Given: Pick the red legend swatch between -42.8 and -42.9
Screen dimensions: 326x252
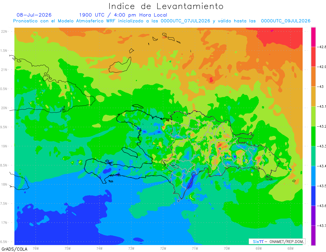Looking at the screenshot, I should point(313,57).
